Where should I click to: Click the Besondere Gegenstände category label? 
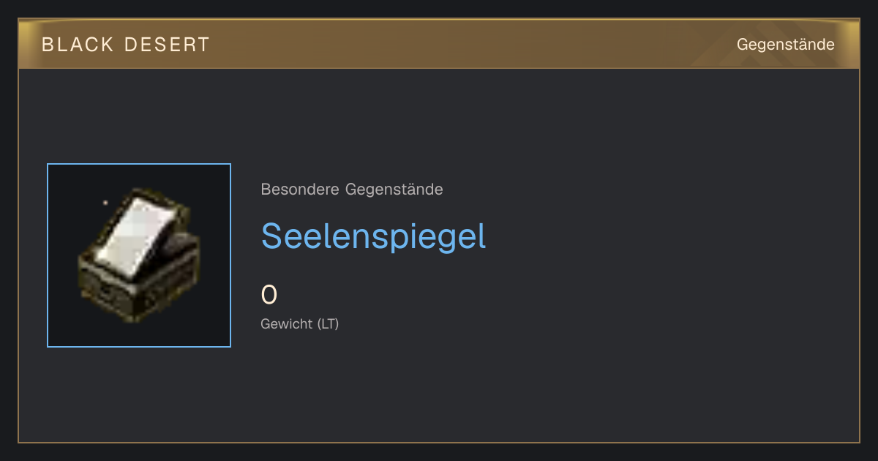pos(352,190)
